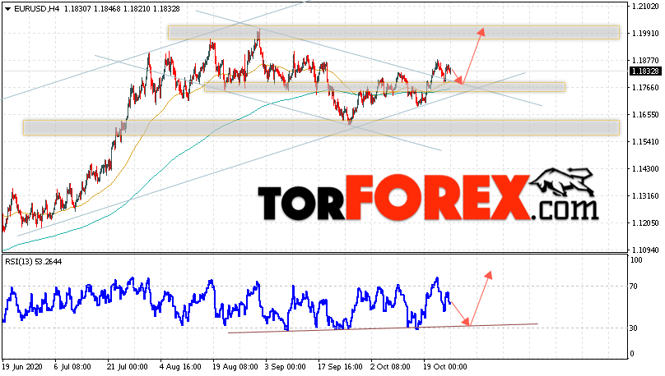Screen dimensions: 665x376
Task: Select the 4 Aug 16:00 date label
Action: click(x=179, y=366)
